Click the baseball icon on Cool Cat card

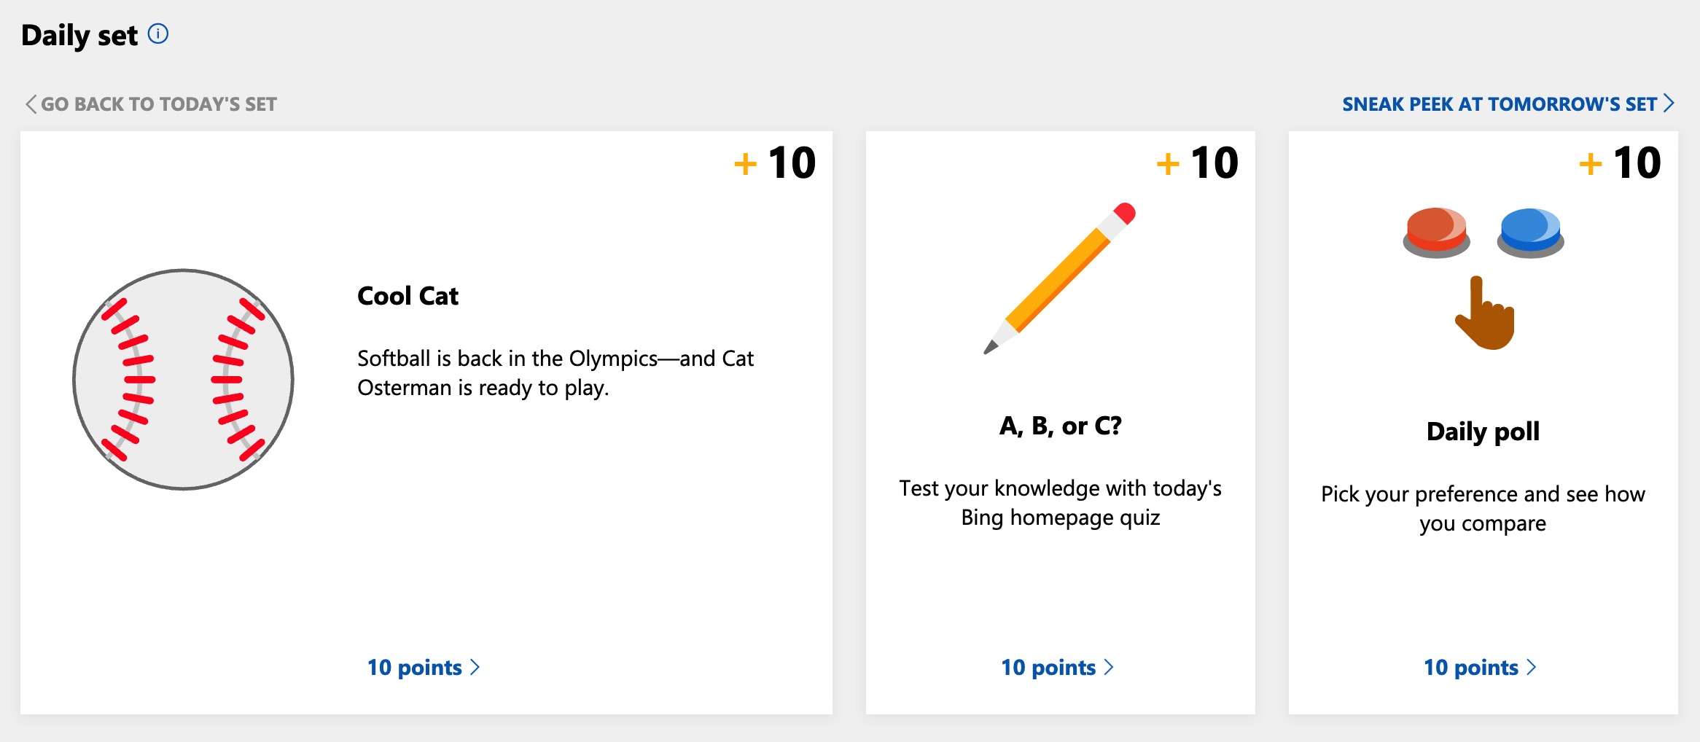pyautogui.click(x=183, y=379)
